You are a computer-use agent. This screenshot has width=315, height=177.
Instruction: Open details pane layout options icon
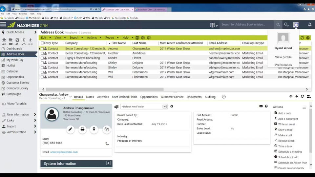(x=309, y=96)
